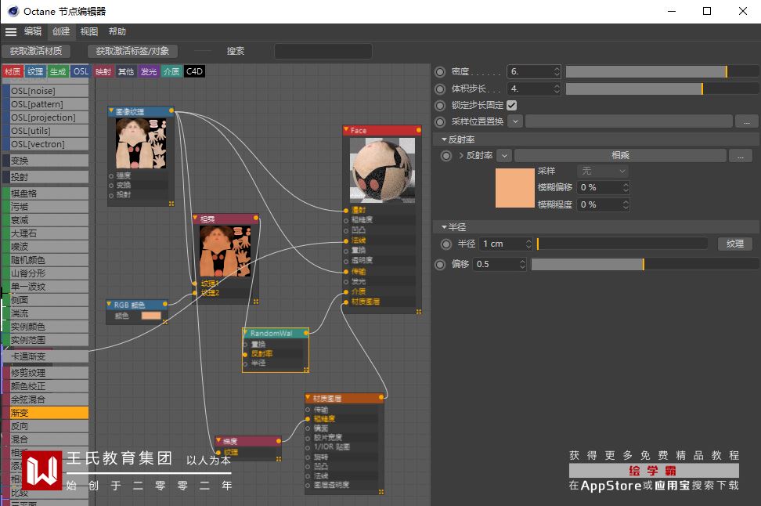Select the 随机颜色 node in list

pos(46,260)
